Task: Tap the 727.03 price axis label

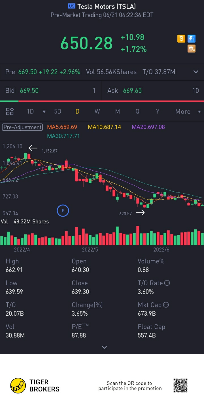Action: (x=10, y=196)
